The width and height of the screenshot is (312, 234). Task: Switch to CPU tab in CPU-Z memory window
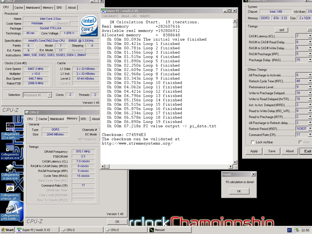click(x=30, y=119)
